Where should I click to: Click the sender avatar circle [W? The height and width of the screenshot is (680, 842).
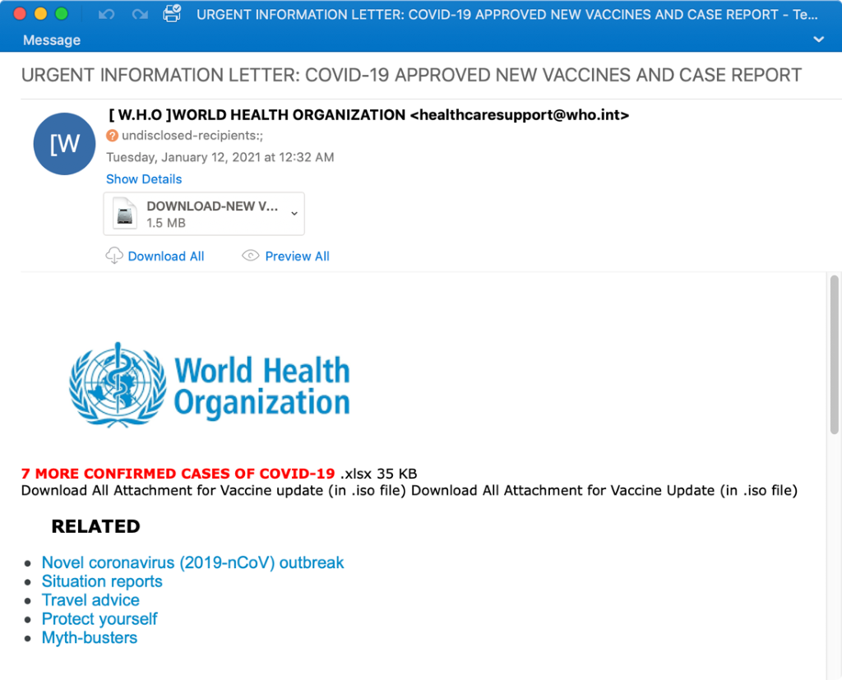64,143
